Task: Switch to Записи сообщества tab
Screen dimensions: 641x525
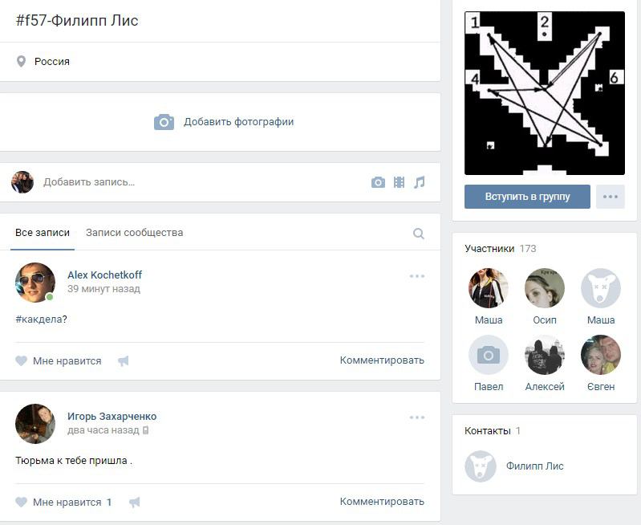Action: [135, 233]
